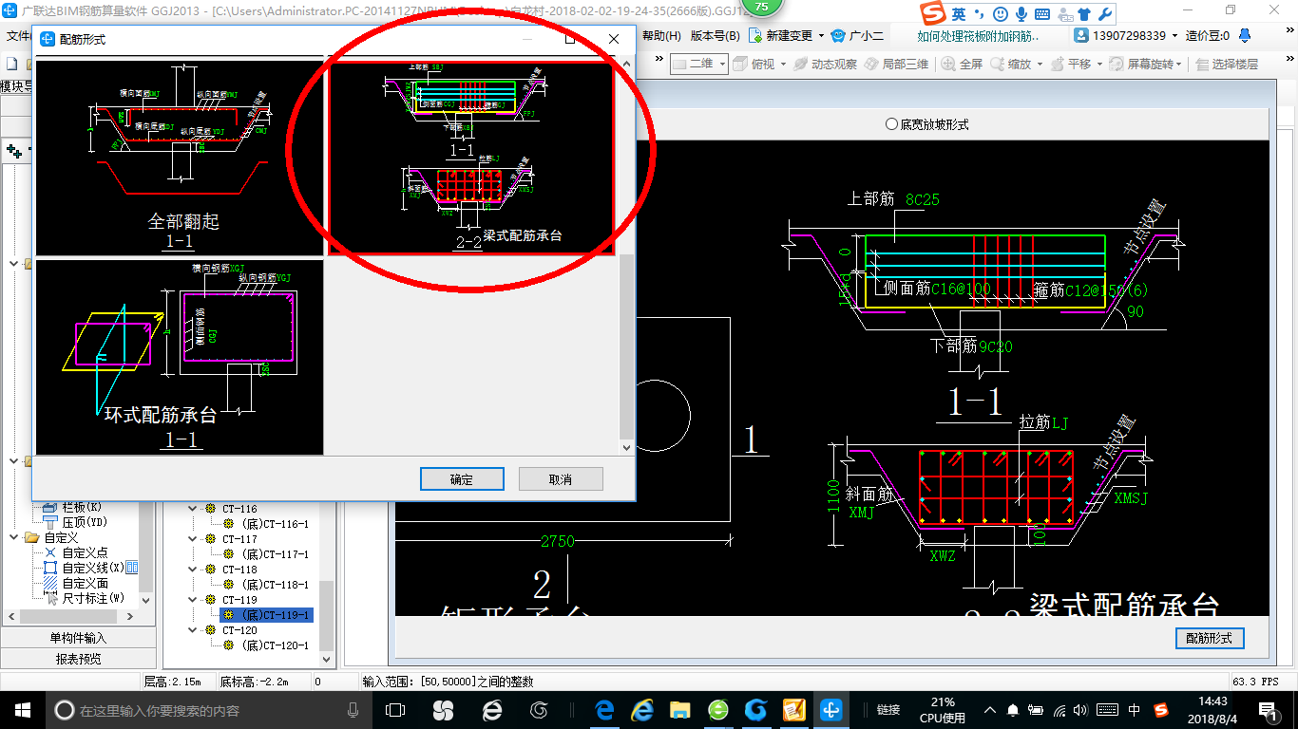Open the 平移 dropdown arrow

tap(1098, 65)
